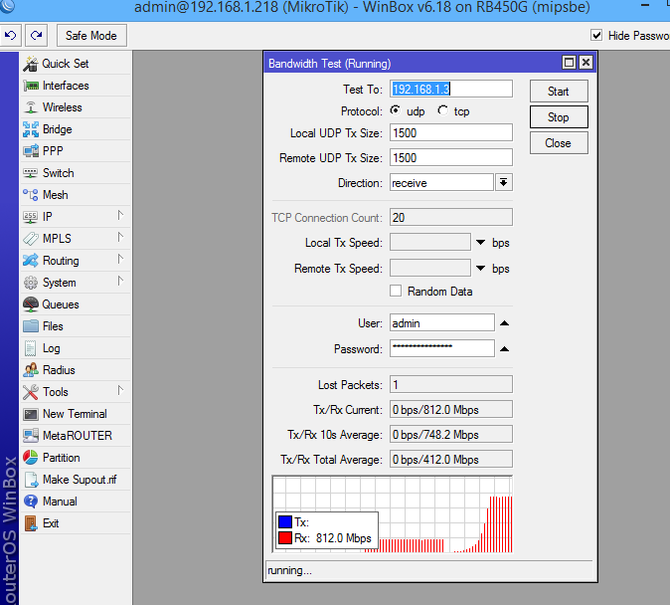Screen dimensions: 670x605
Task: Expand the Local Tx Speed field arrow
Action: click(x=480, y=243)
